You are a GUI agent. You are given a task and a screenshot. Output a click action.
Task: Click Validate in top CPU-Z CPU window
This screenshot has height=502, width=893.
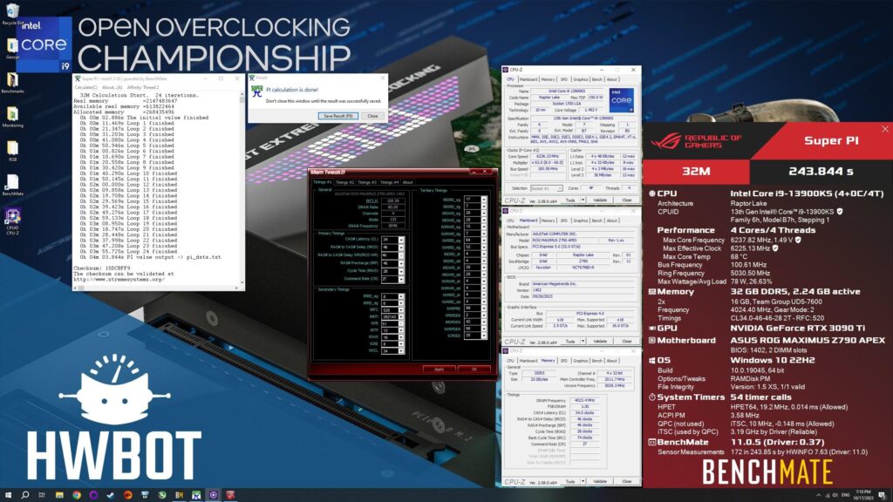pos(600,200)
